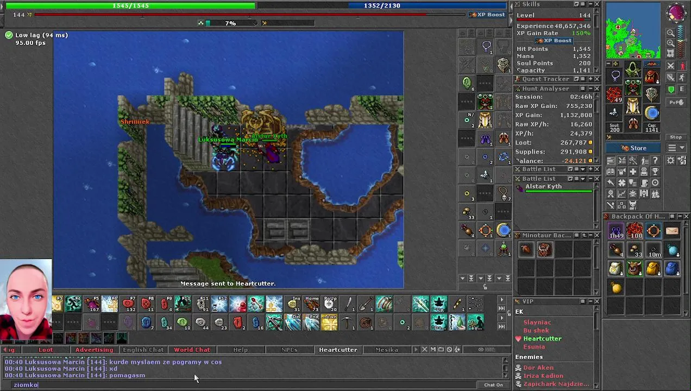Use the F7 red rune with 132 charges

[129, 304]
